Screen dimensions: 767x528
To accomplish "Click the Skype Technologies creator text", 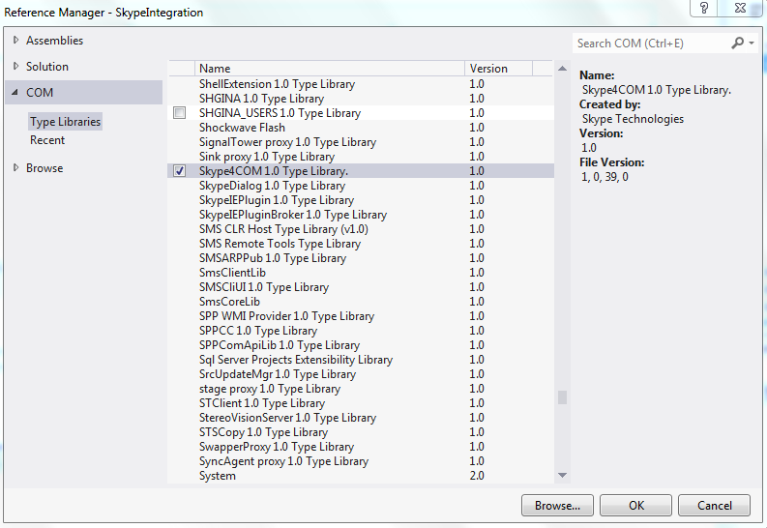I will pyautogui.click(x=633, y=119).
